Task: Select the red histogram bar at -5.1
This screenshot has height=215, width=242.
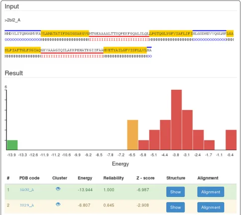Action: (154, 140)
